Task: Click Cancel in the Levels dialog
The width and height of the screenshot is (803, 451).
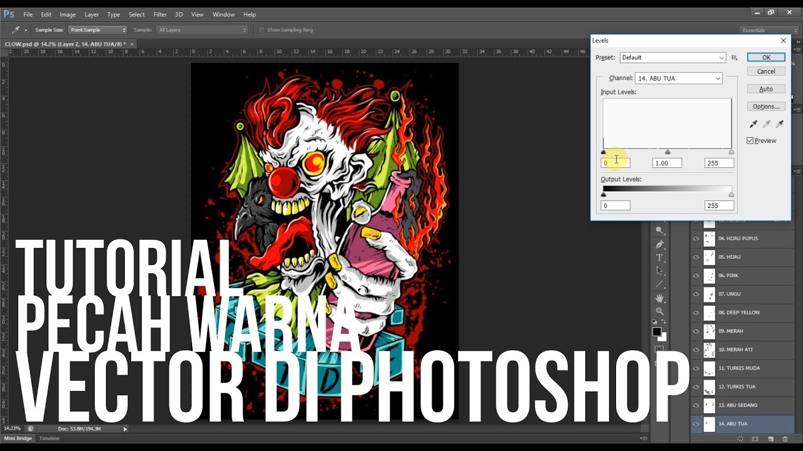Action: pos(766,71)
